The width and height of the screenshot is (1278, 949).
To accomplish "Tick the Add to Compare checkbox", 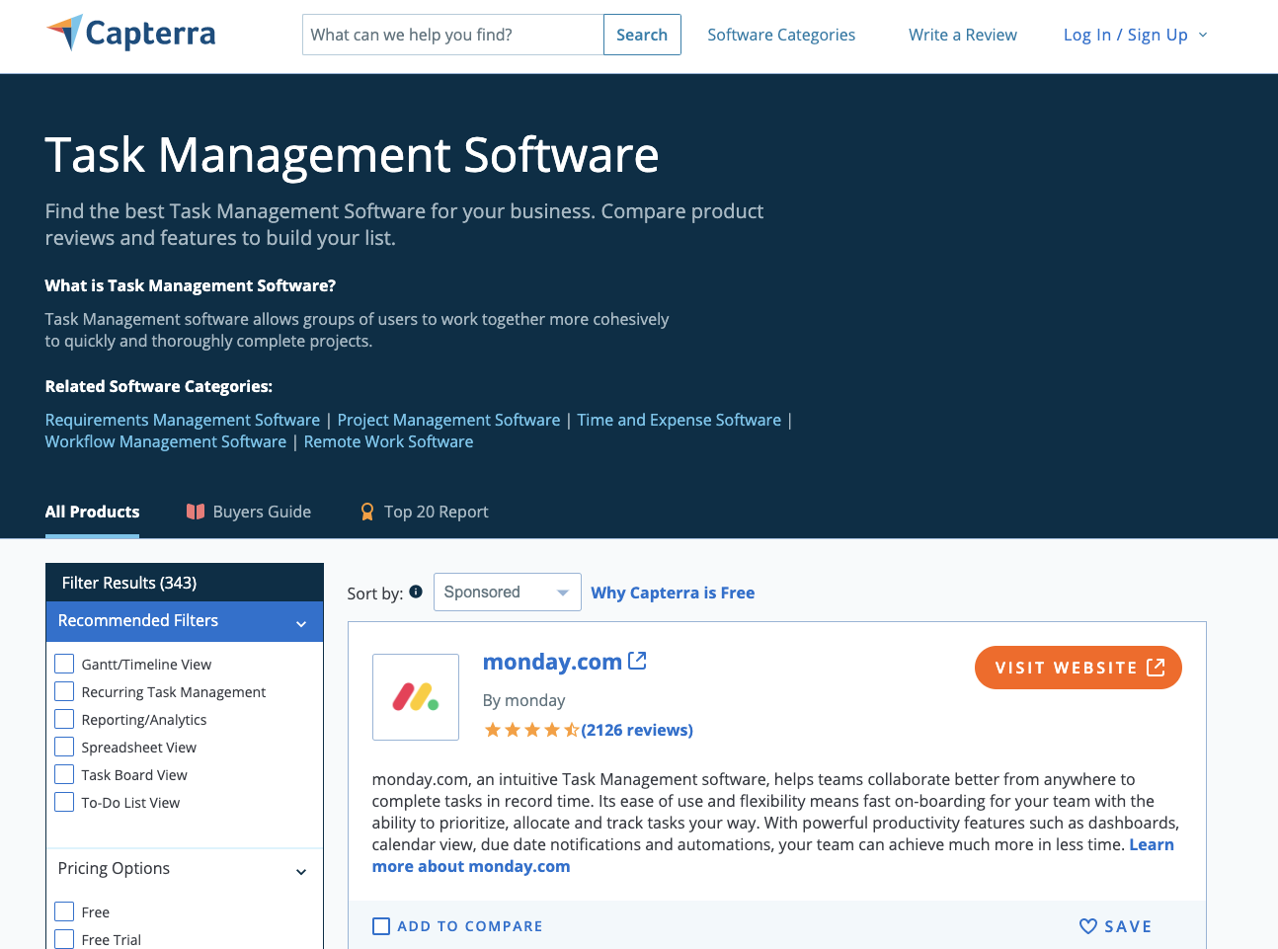I will 381,926.
